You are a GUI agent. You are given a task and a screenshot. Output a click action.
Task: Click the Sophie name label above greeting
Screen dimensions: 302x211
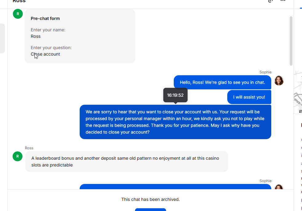(x=265, y=72)
